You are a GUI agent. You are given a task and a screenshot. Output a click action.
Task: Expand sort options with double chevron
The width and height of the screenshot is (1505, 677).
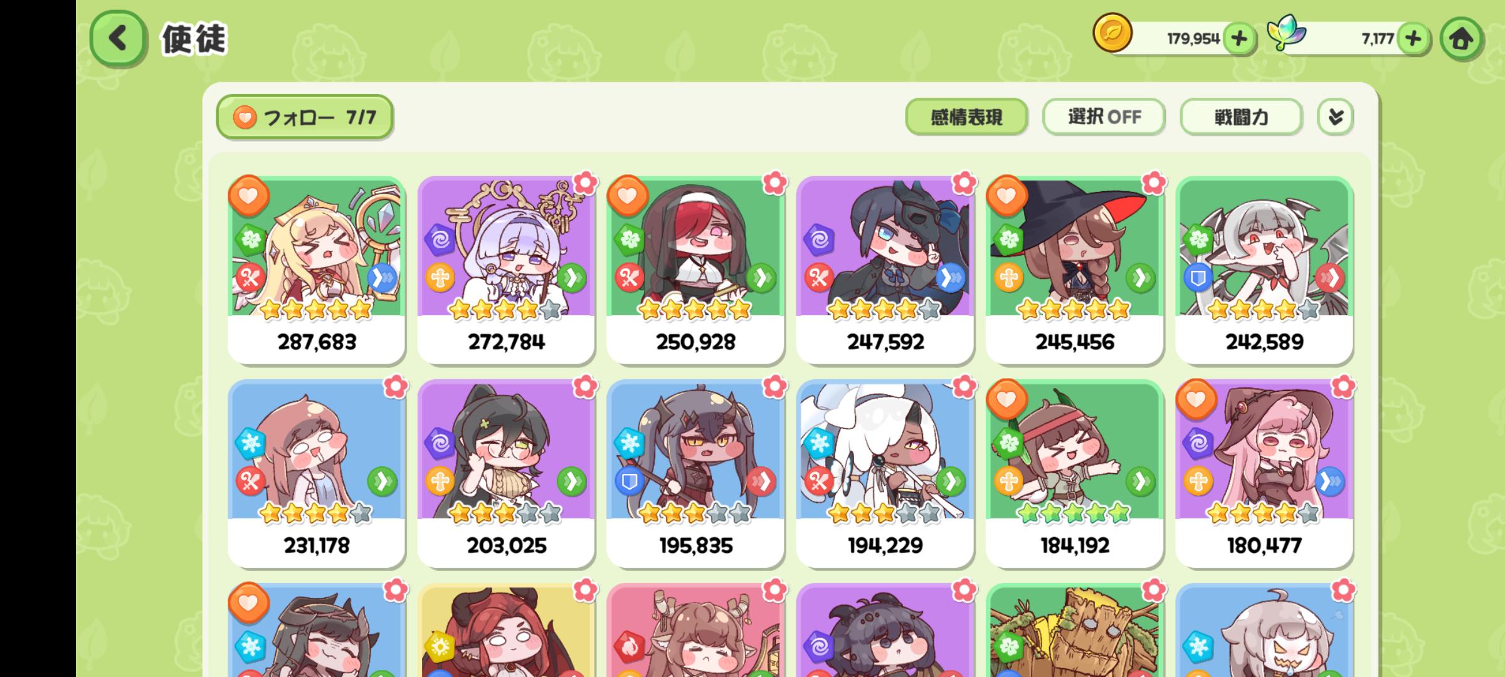point(1335,117)
